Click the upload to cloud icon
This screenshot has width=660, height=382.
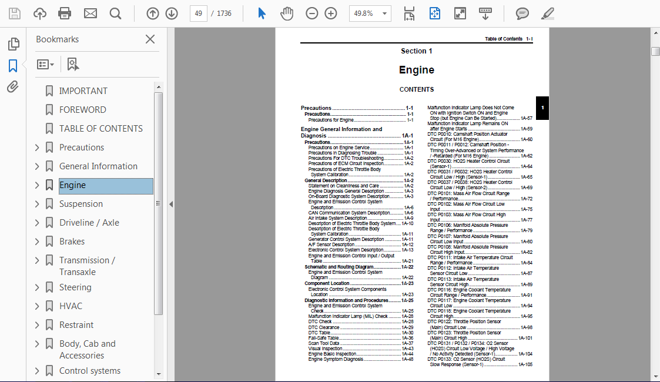(39, 14)
